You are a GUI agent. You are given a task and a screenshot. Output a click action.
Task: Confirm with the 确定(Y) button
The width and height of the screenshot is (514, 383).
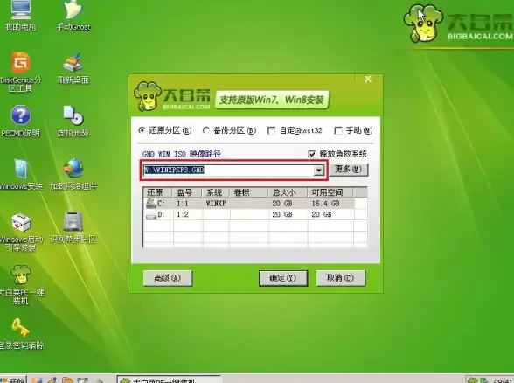coord(283,278)
